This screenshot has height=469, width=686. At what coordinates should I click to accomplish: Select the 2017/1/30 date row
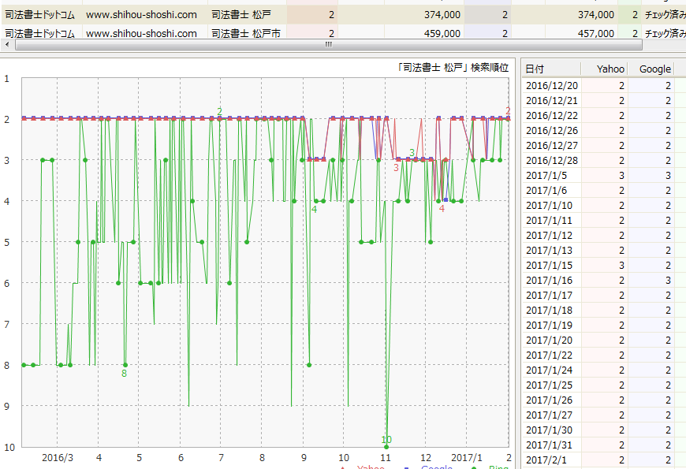604,430
